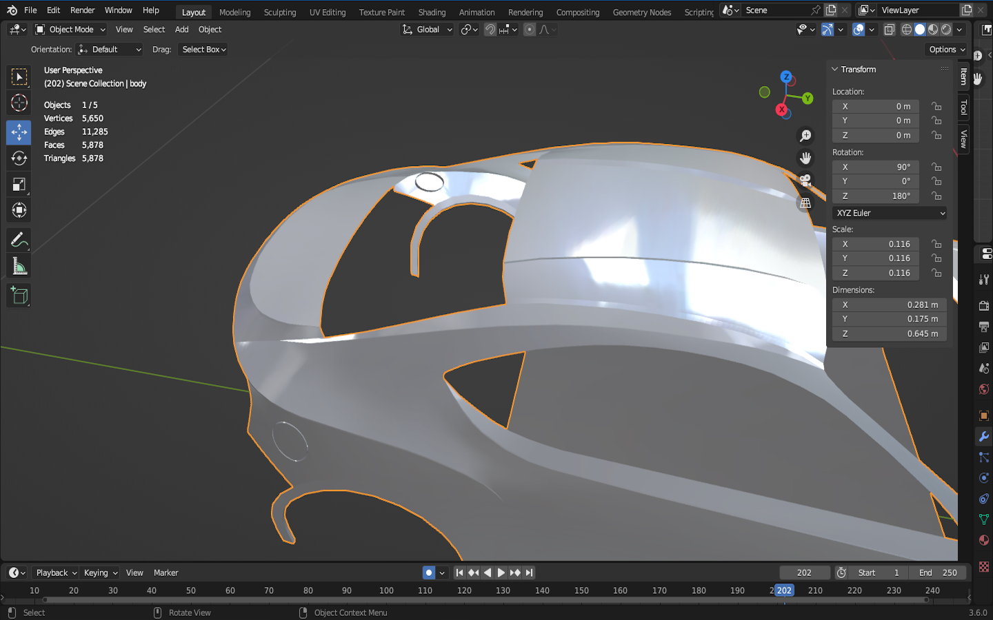Open the Physics properties tab icon
The image size is (993, 620).
click(x=984, y=478)
